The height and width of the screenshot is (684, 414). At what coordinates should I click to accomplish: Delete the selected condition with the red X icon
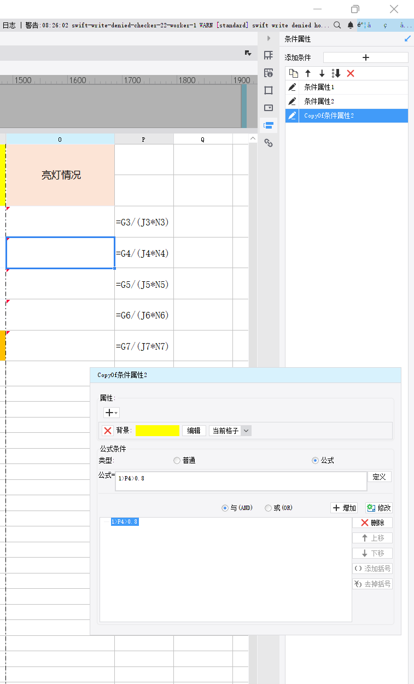point(351,73)
